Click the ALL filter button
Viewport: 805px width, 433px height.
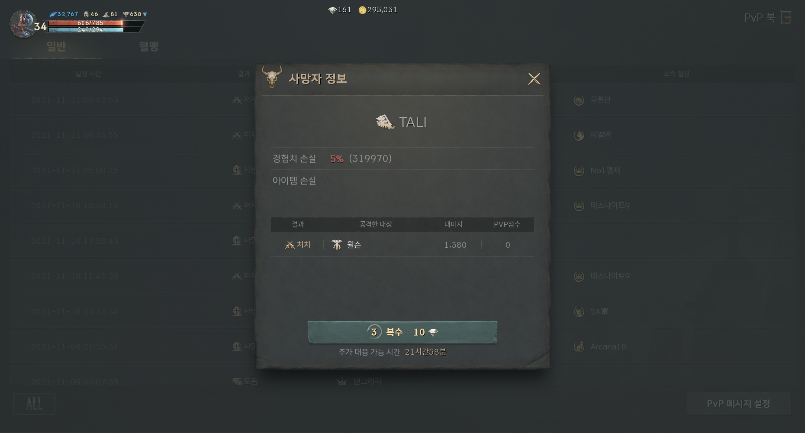click(34, 404)
